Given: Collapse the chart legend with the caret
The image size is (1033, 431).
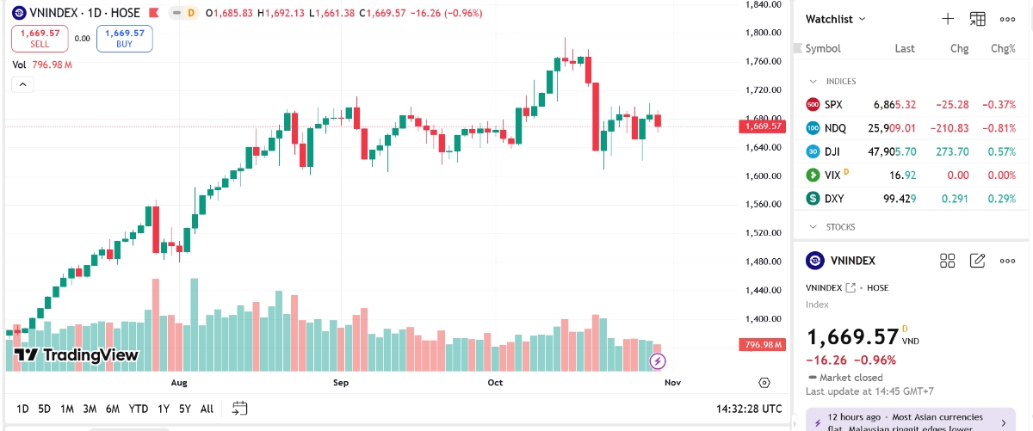Looking at the screenshot, I should 22,84.
